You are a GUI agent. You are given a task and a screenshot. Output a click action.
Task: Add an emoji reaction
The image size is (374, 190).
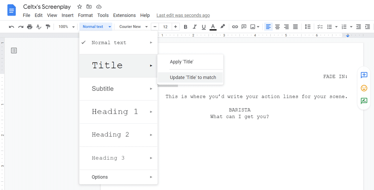[x=364, y=88]
